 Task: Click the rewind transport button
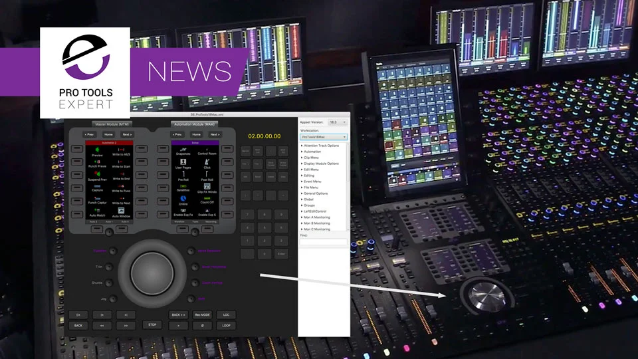pos(102,326)
